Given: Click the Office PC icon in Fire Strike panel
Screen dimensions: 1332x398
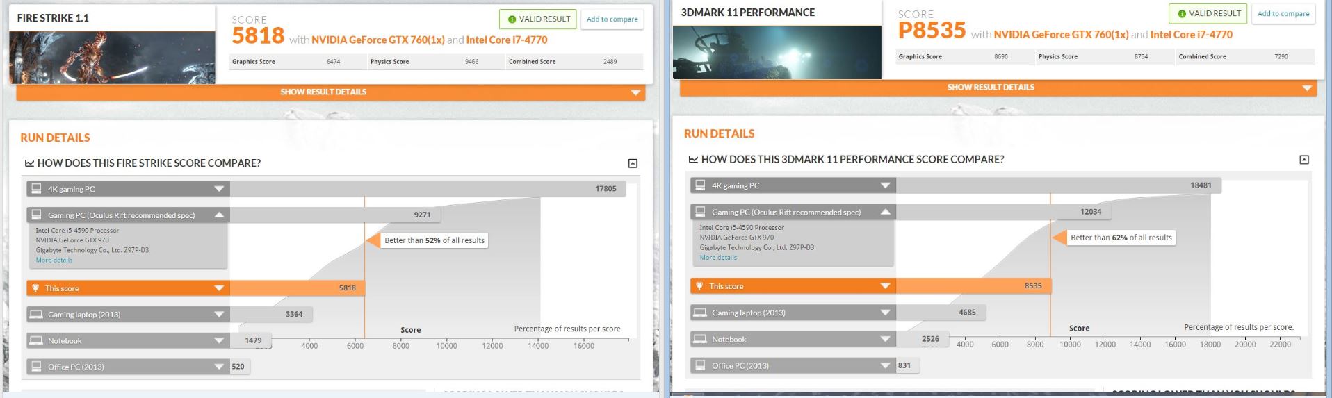Looking at the screenshot, I should (36, 367).
